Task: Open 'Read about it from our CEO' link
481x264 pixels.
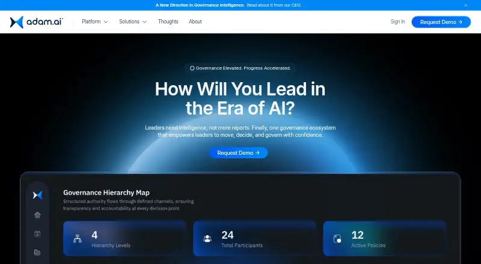Action: 274,5
